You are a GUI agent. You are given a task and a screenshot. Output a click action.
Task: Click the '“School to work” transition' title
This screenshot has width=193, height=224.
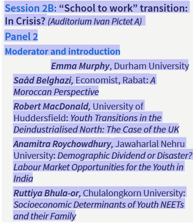pos(123,8)
